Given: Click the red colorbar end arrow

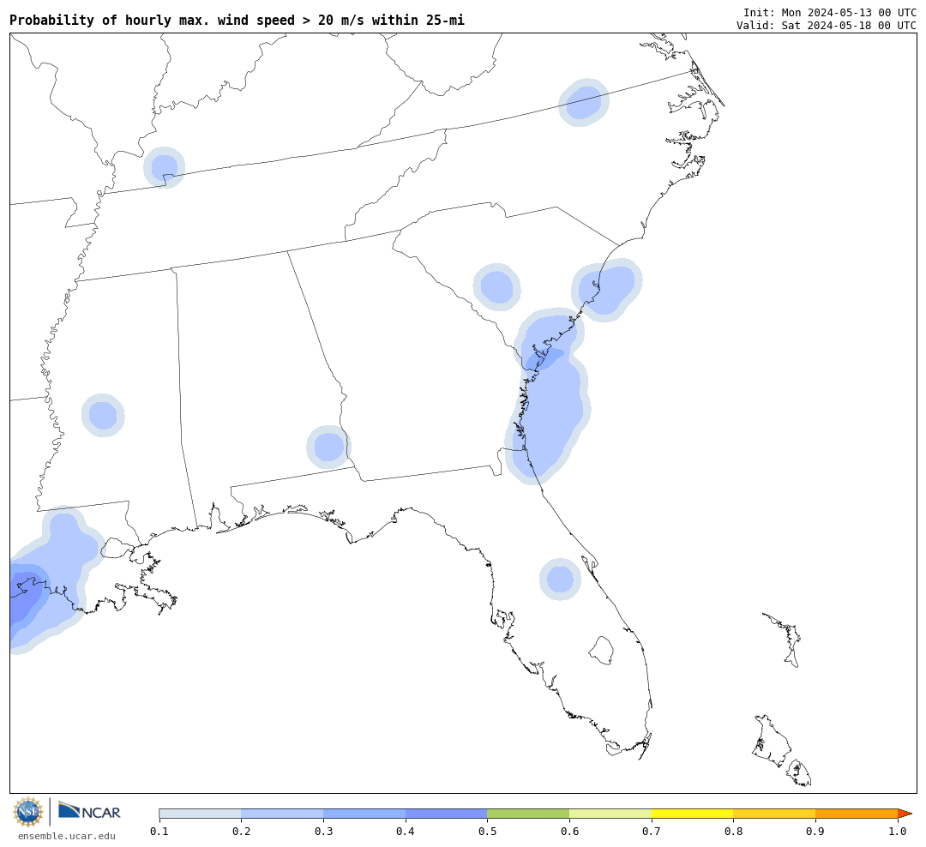Looking at the screenshot, I should click(905, 814).
